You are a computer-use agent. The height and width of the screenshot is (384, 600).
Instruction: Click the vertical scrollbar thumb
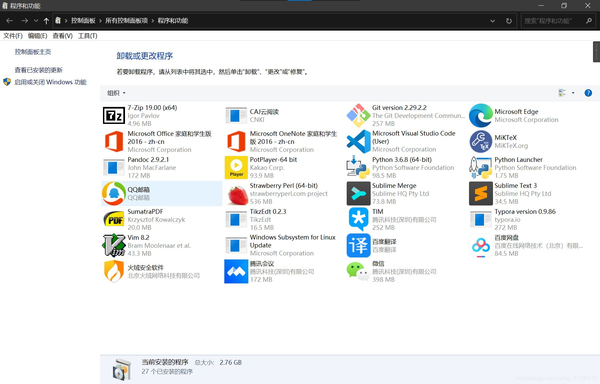(596, 52)
